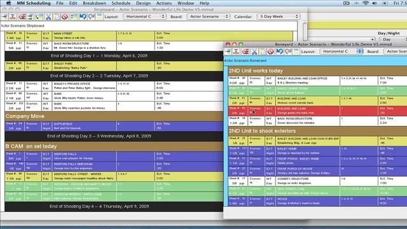The image size is (407, 229).
Task: Open Layout dropdown in Stripboard window
Action: (x=144, y=17)
